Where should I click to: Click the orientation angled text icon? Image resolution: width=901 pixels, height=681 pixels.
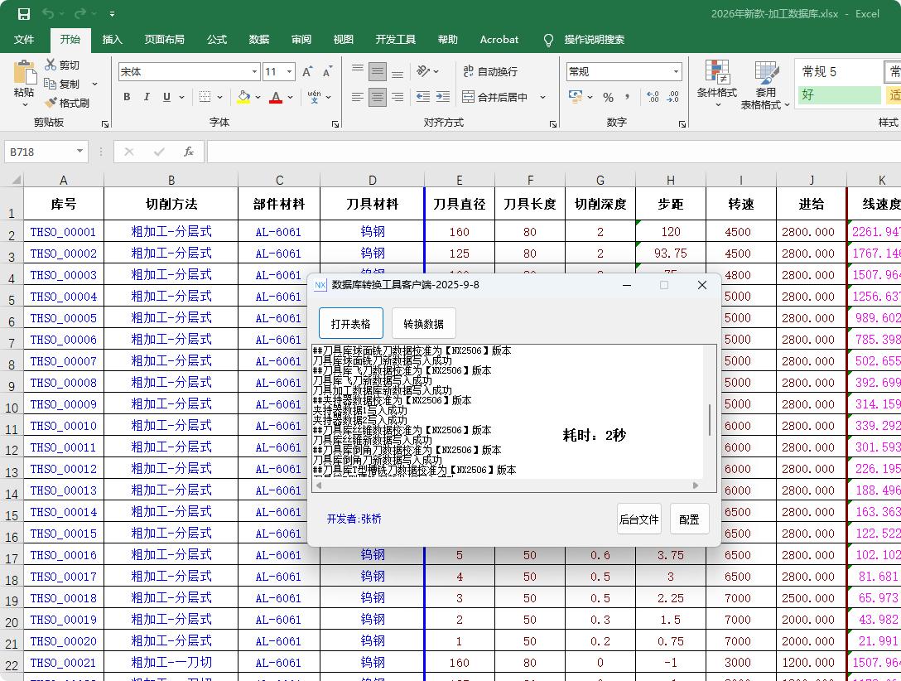[x=423, y=70]
